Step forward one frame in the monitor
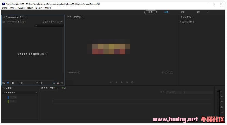227x125 pixels. point(127,82)
